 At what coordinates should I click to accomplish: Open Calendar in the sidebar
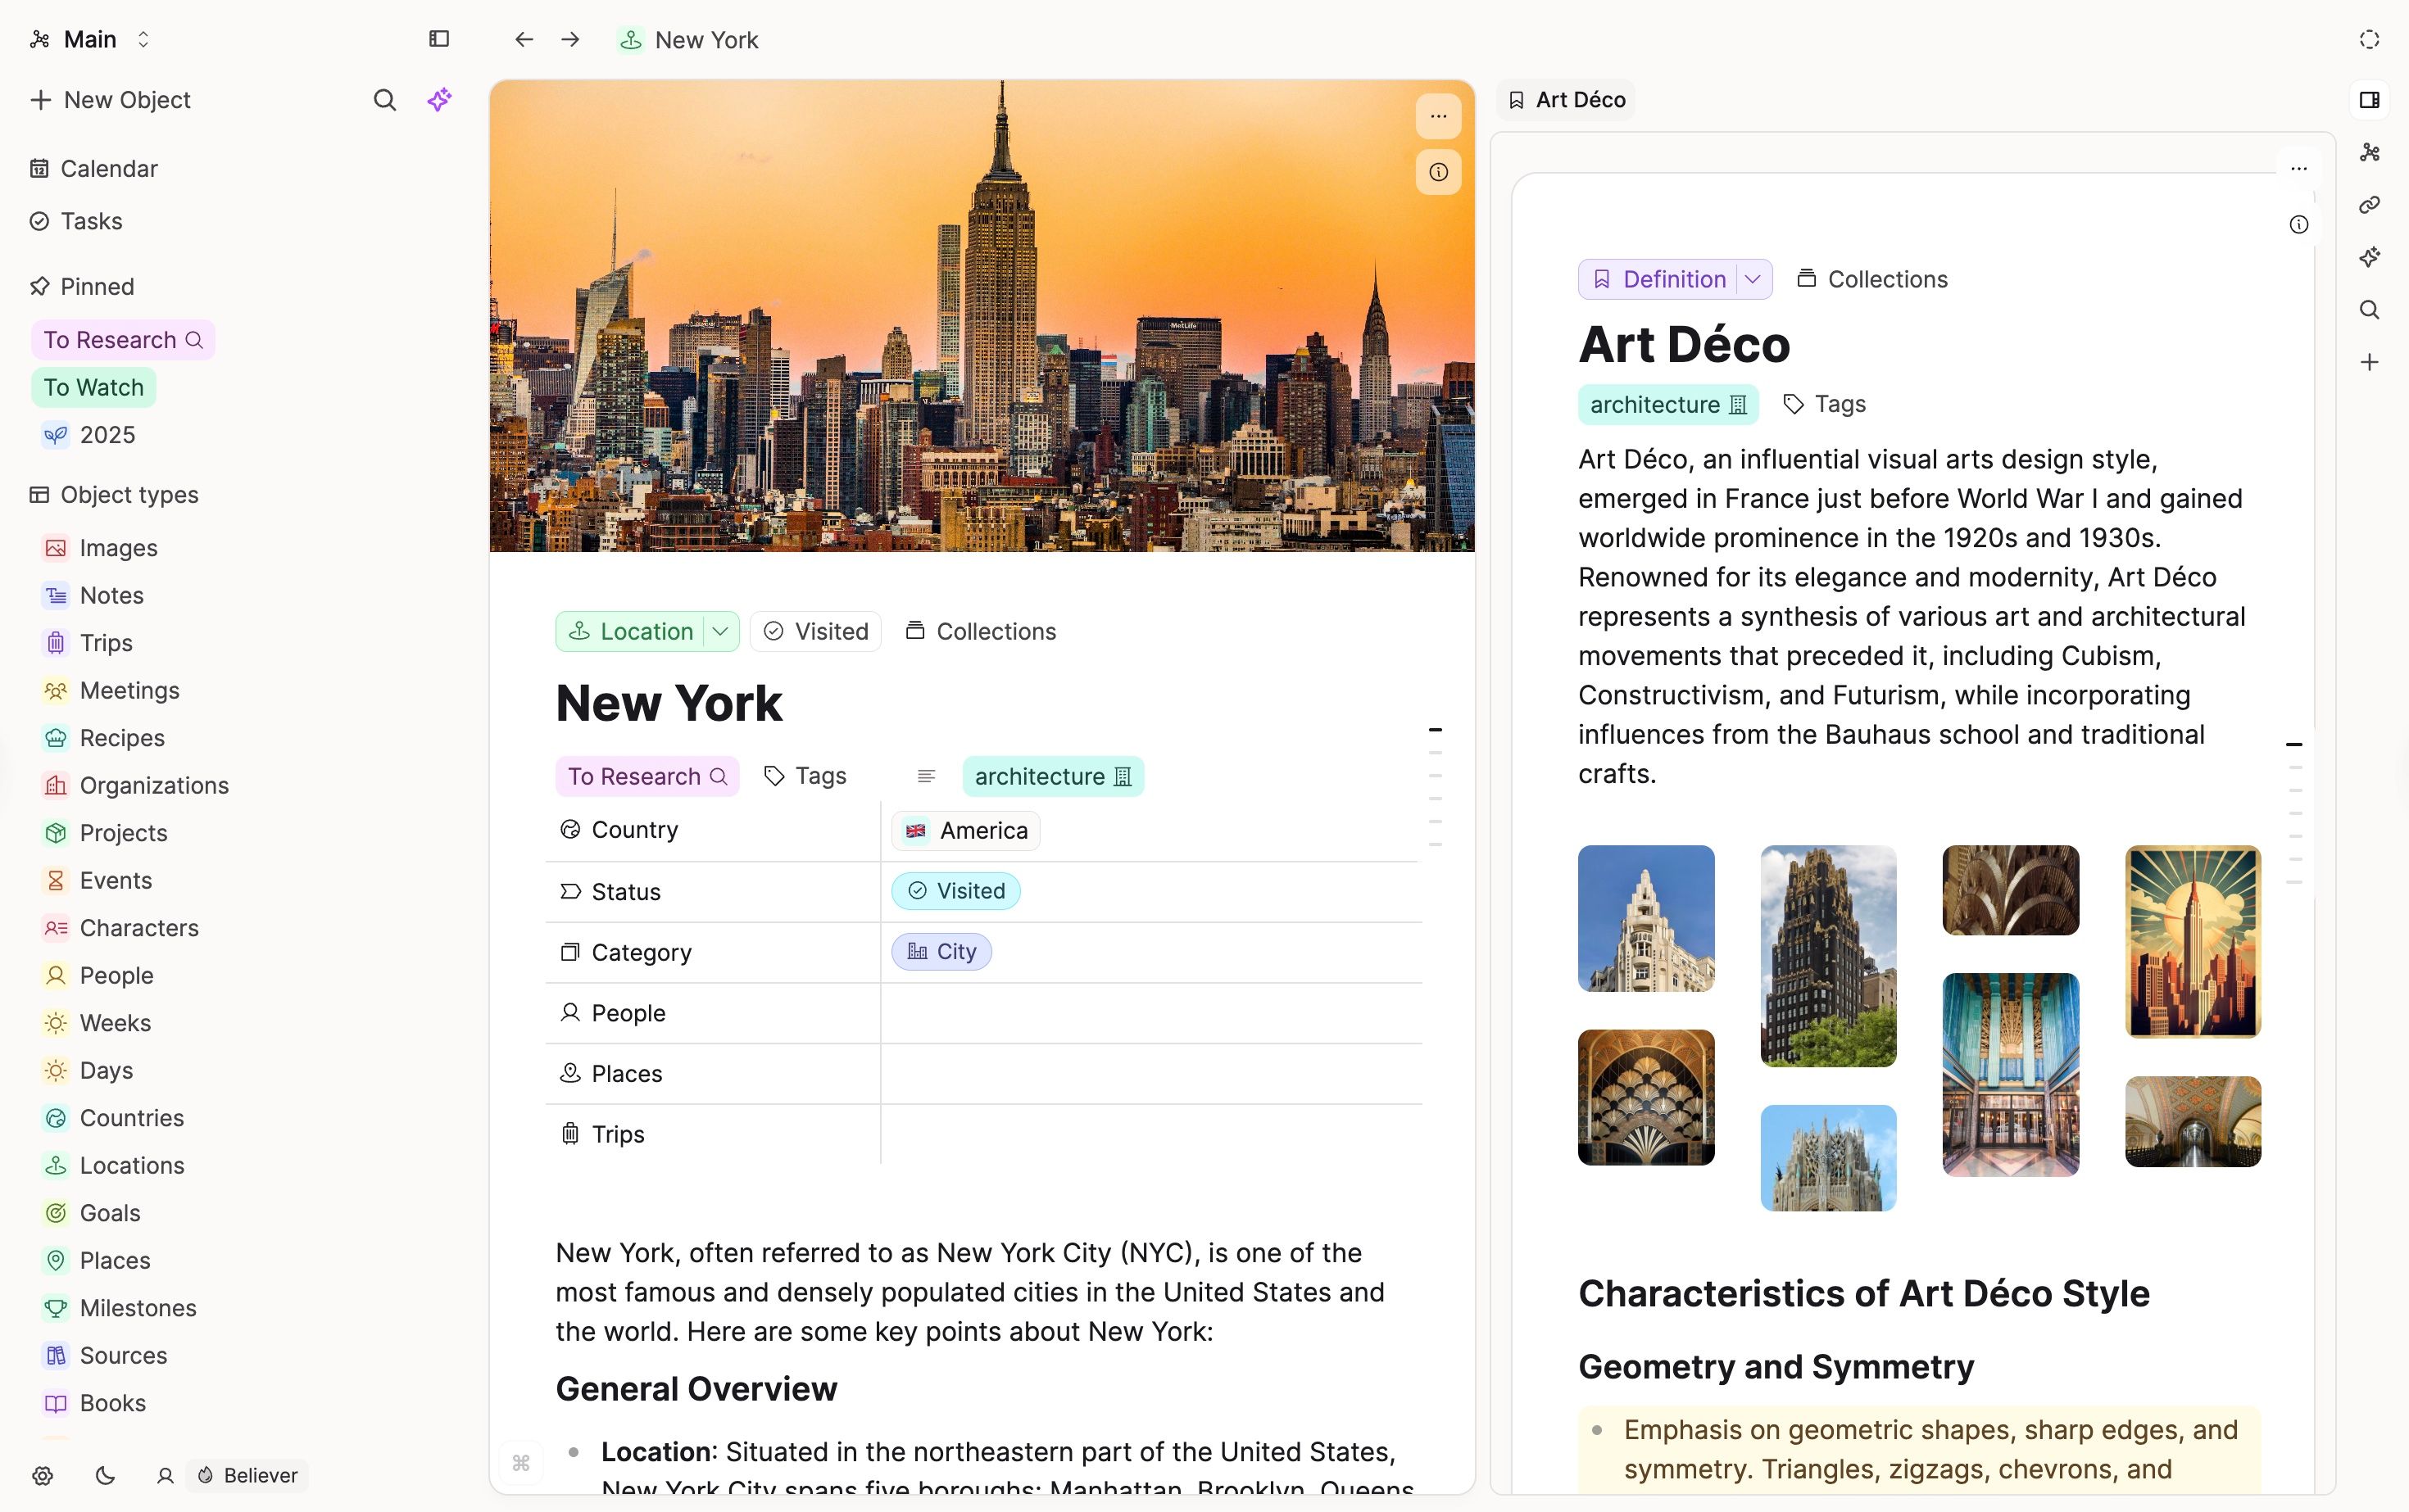click(x=108, y=168)
